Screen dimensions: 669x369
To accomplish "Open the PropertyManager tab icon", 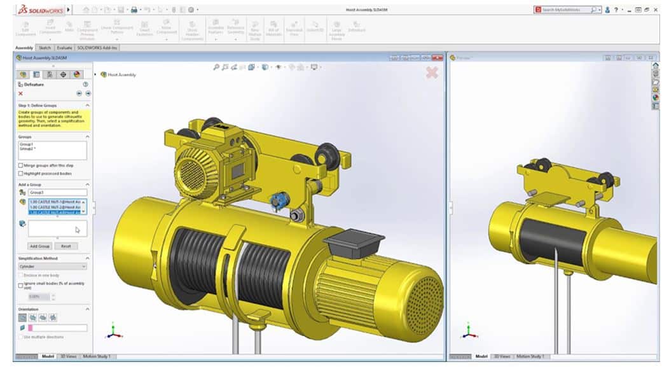I will [36, 74].
